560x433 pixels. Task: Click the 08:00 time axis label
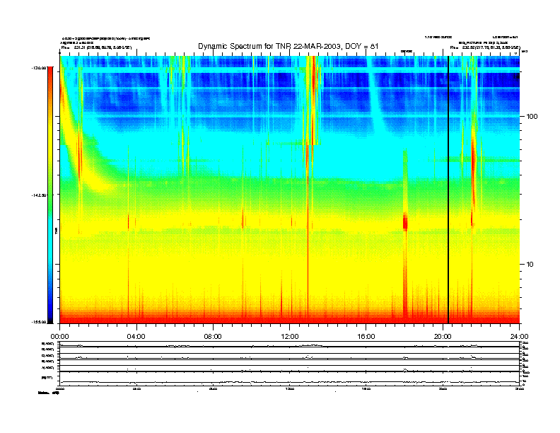213,337
